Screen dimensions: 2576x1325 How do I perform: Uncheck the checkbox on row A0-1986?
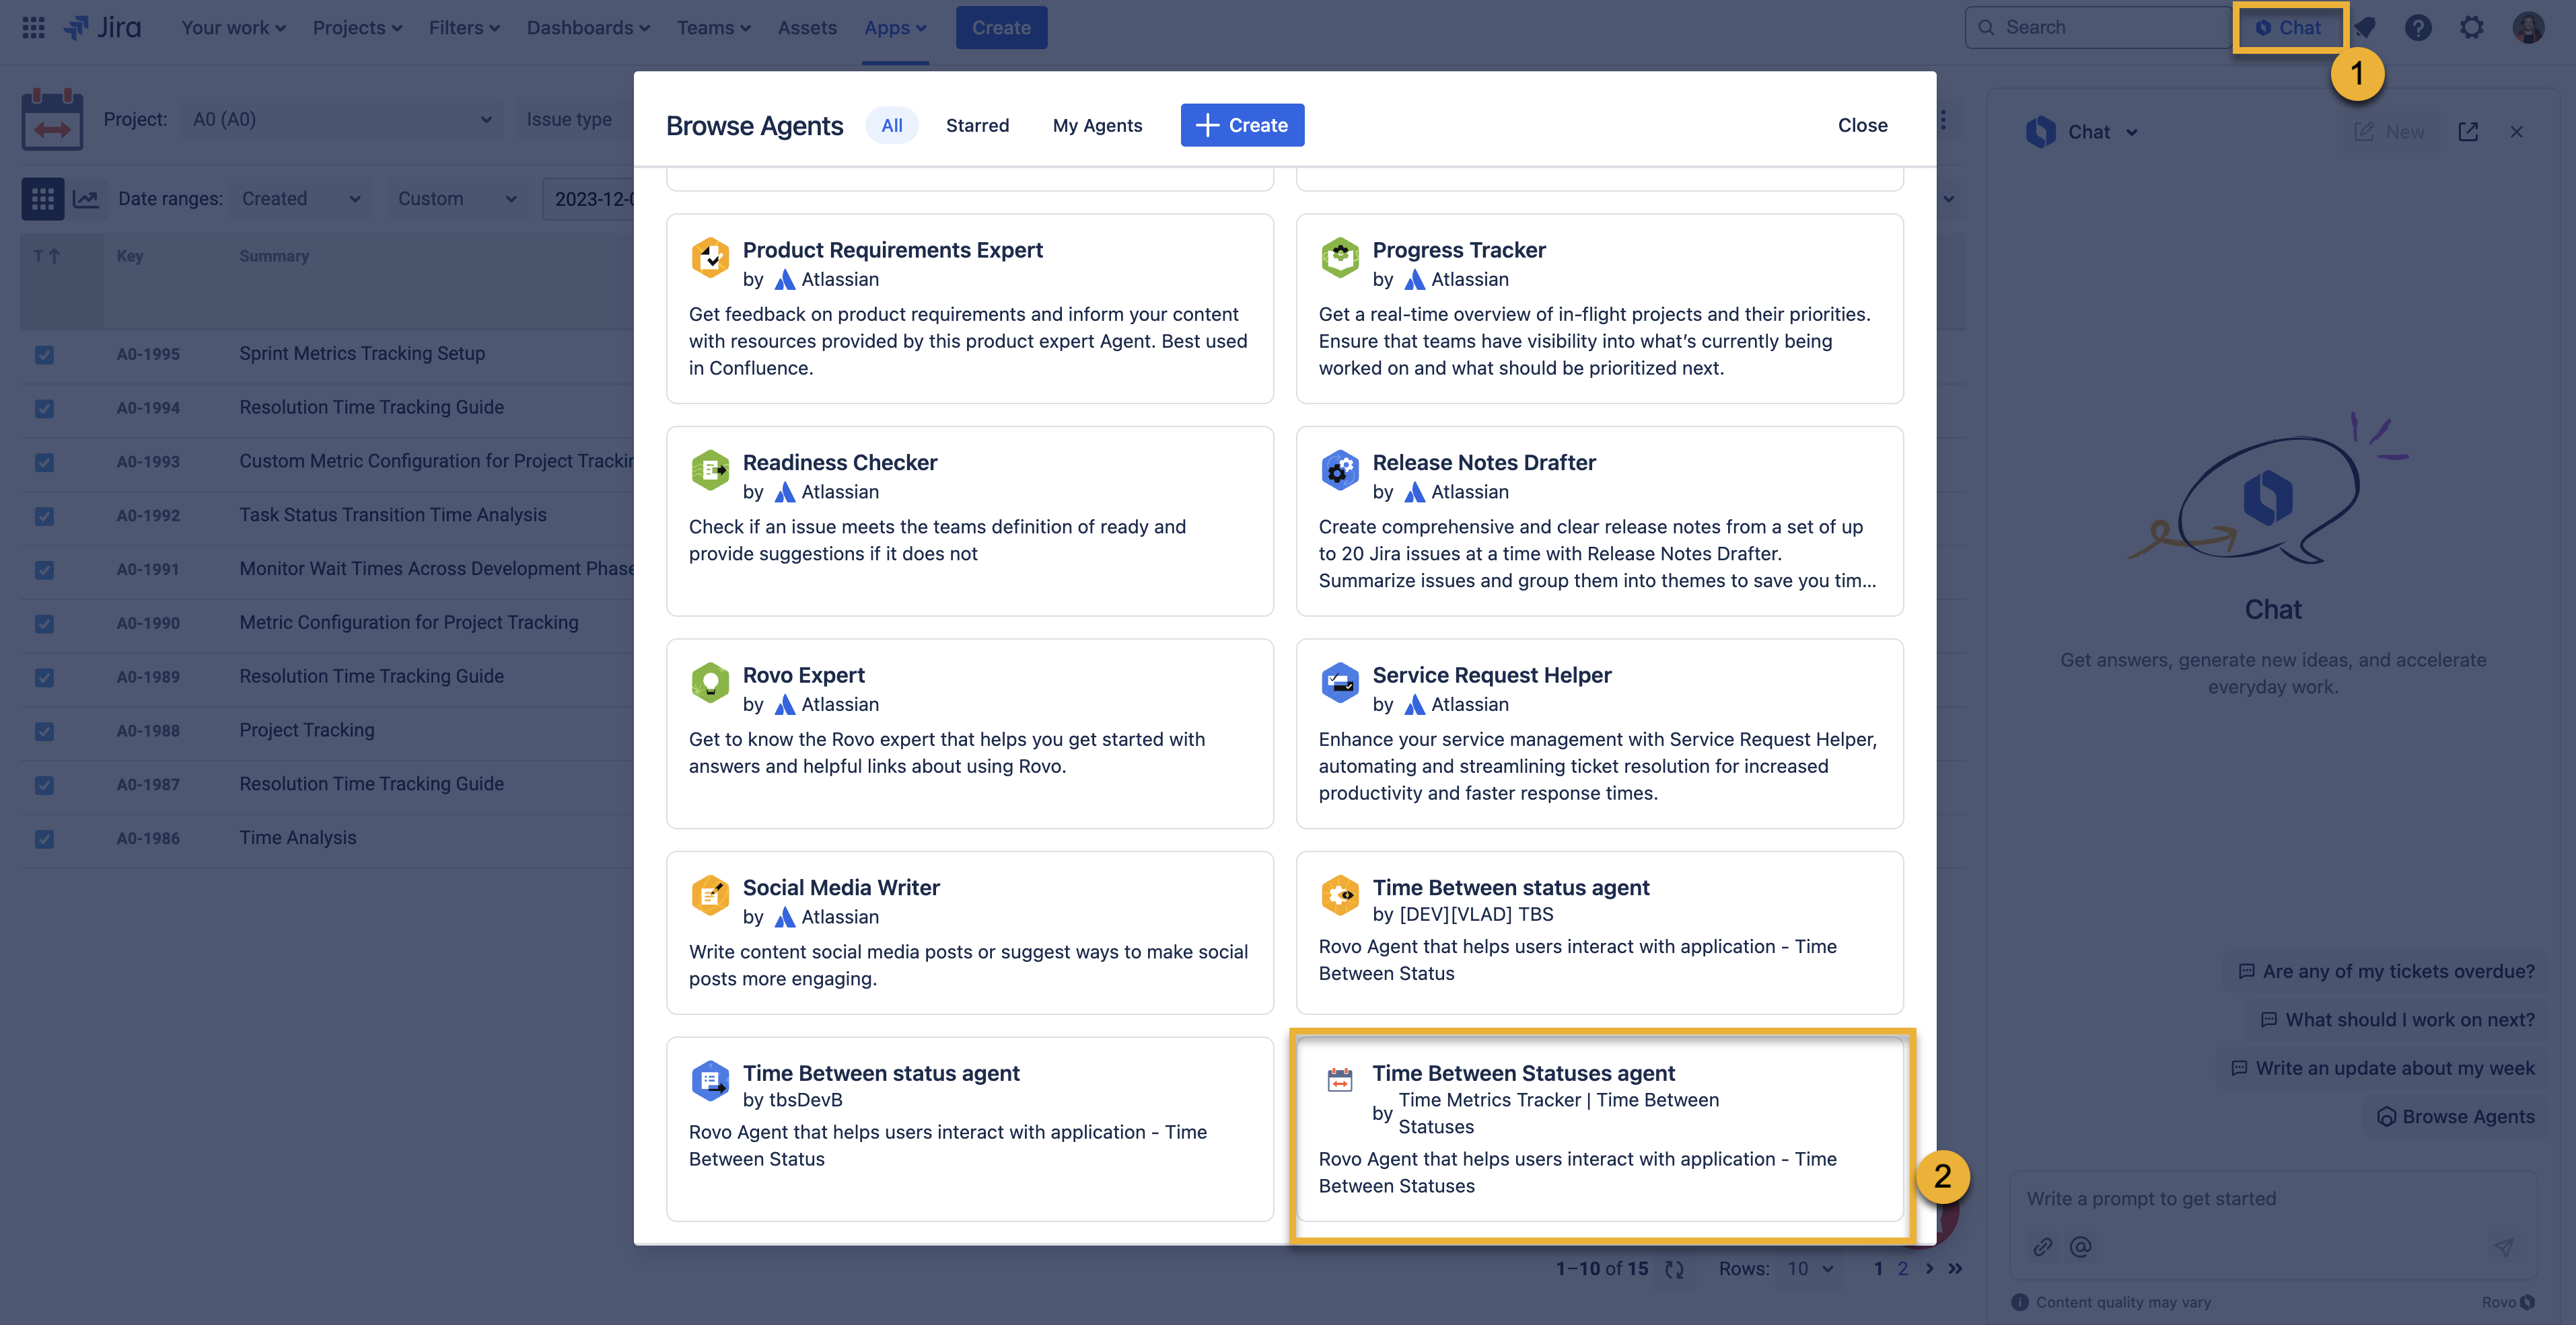coord(44,839)
